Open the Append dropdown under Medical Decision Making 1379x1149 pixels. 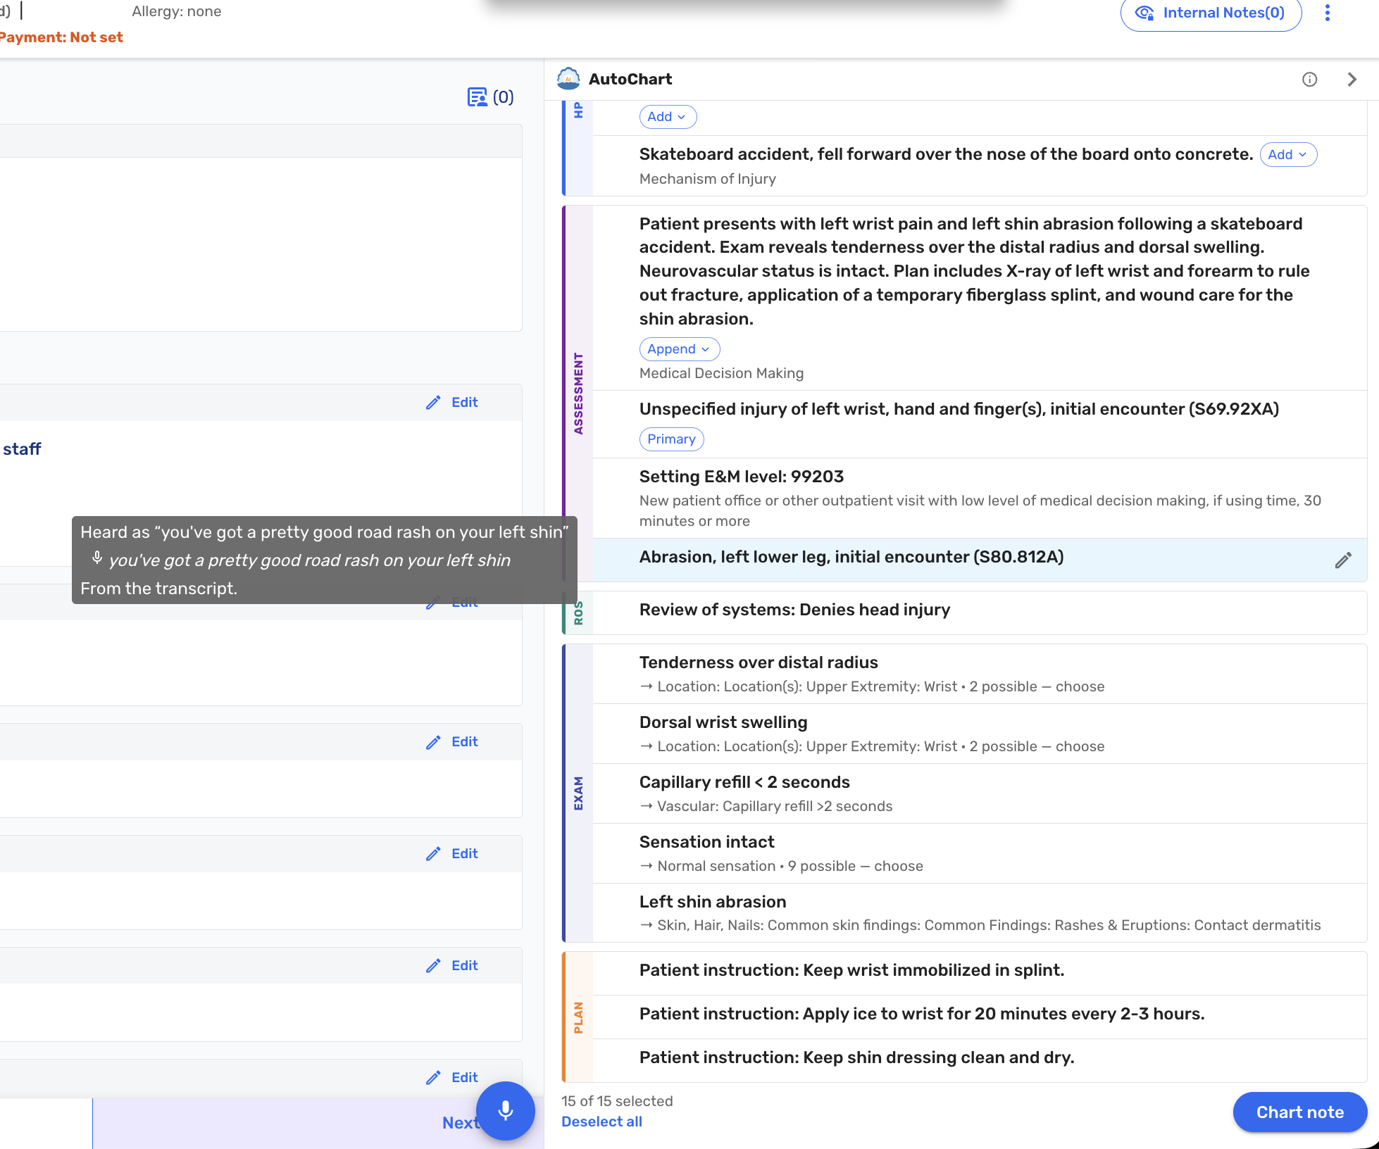click(679, 349)
